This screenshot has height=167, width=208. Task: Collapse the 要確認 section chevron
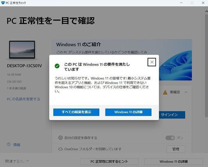pyautogui.click(x=186, y=92)
